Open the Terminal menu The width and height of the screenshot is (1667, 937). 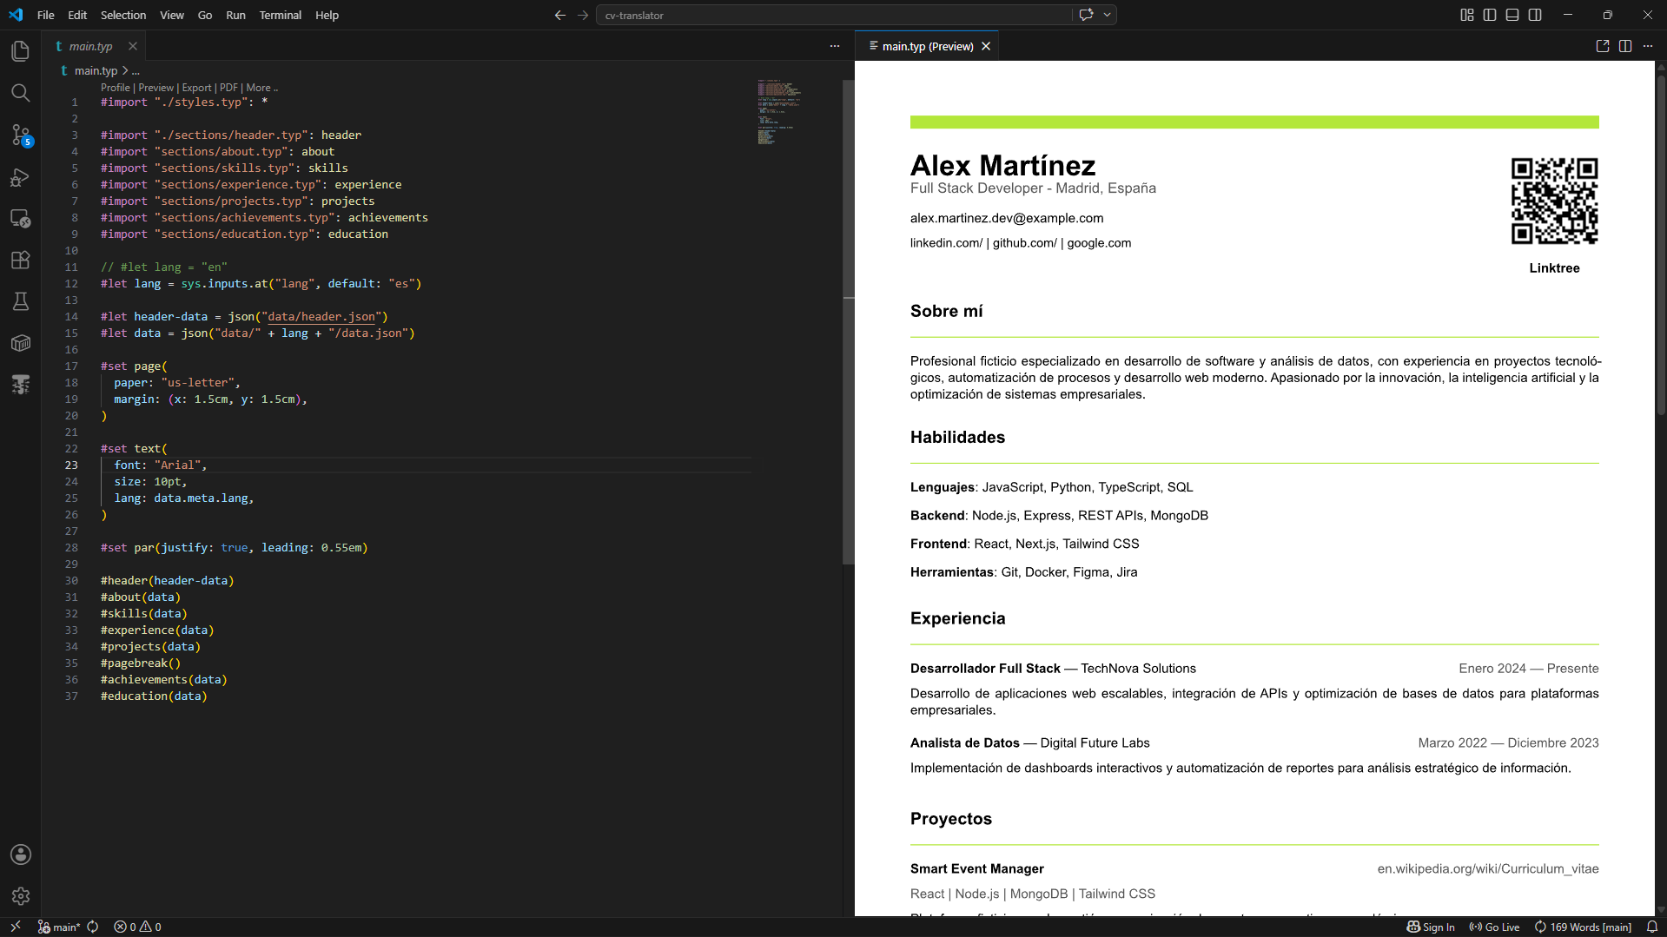pyautogui.click(x=280, y=15)
